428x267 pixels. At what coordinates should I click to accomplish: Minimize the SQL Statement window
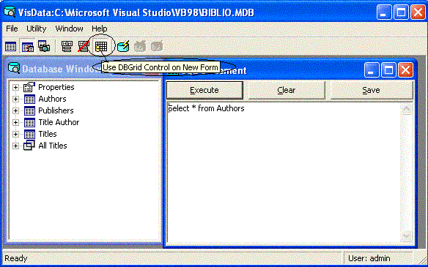(372, 70)
